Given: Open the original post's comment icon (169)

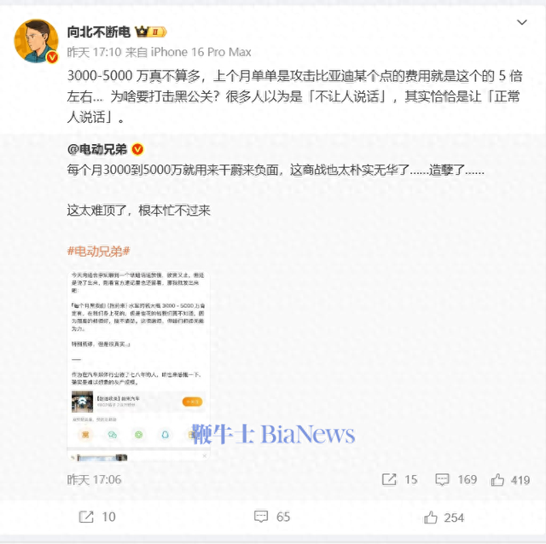Looking at the screenshot, I should pyautogui.click(x=442, y=479).
